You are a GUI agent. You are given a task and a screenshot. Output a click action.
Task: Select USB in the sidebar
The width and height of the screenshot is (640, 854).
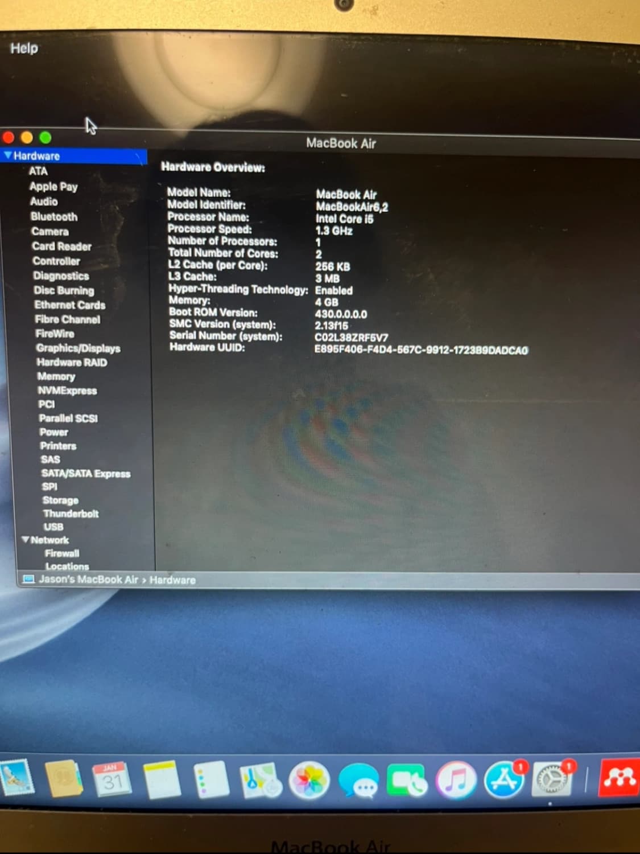click(x=53, y=526)
